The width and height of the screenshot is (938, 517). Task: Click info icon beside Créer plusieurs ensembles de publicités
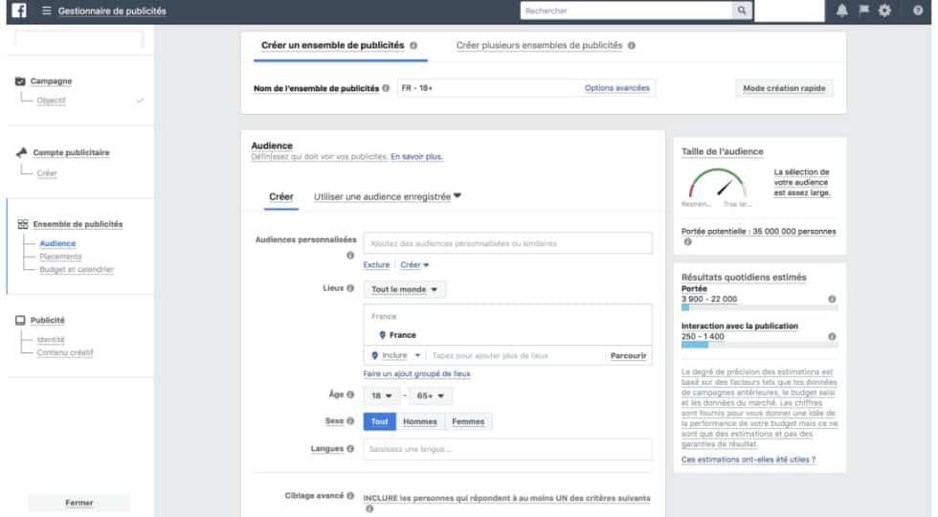[x=631, y=46]
